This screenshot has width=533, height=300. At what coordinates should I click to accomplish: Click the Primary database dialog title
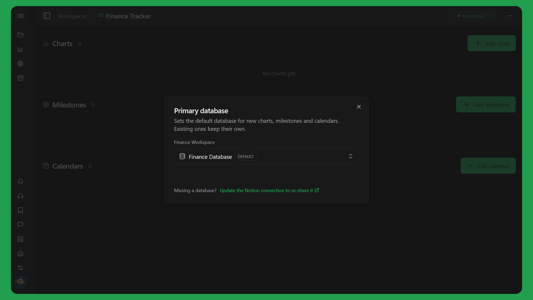(201, 111)
